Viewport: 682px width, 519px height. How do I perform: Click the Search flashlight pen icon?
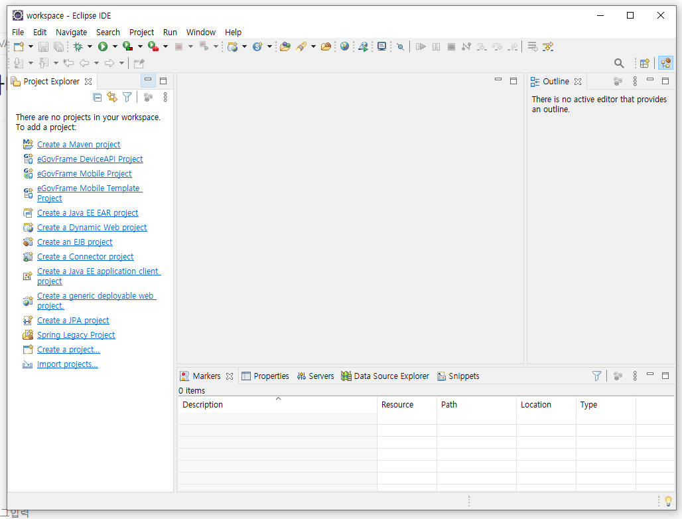click(x=301, y=46)
